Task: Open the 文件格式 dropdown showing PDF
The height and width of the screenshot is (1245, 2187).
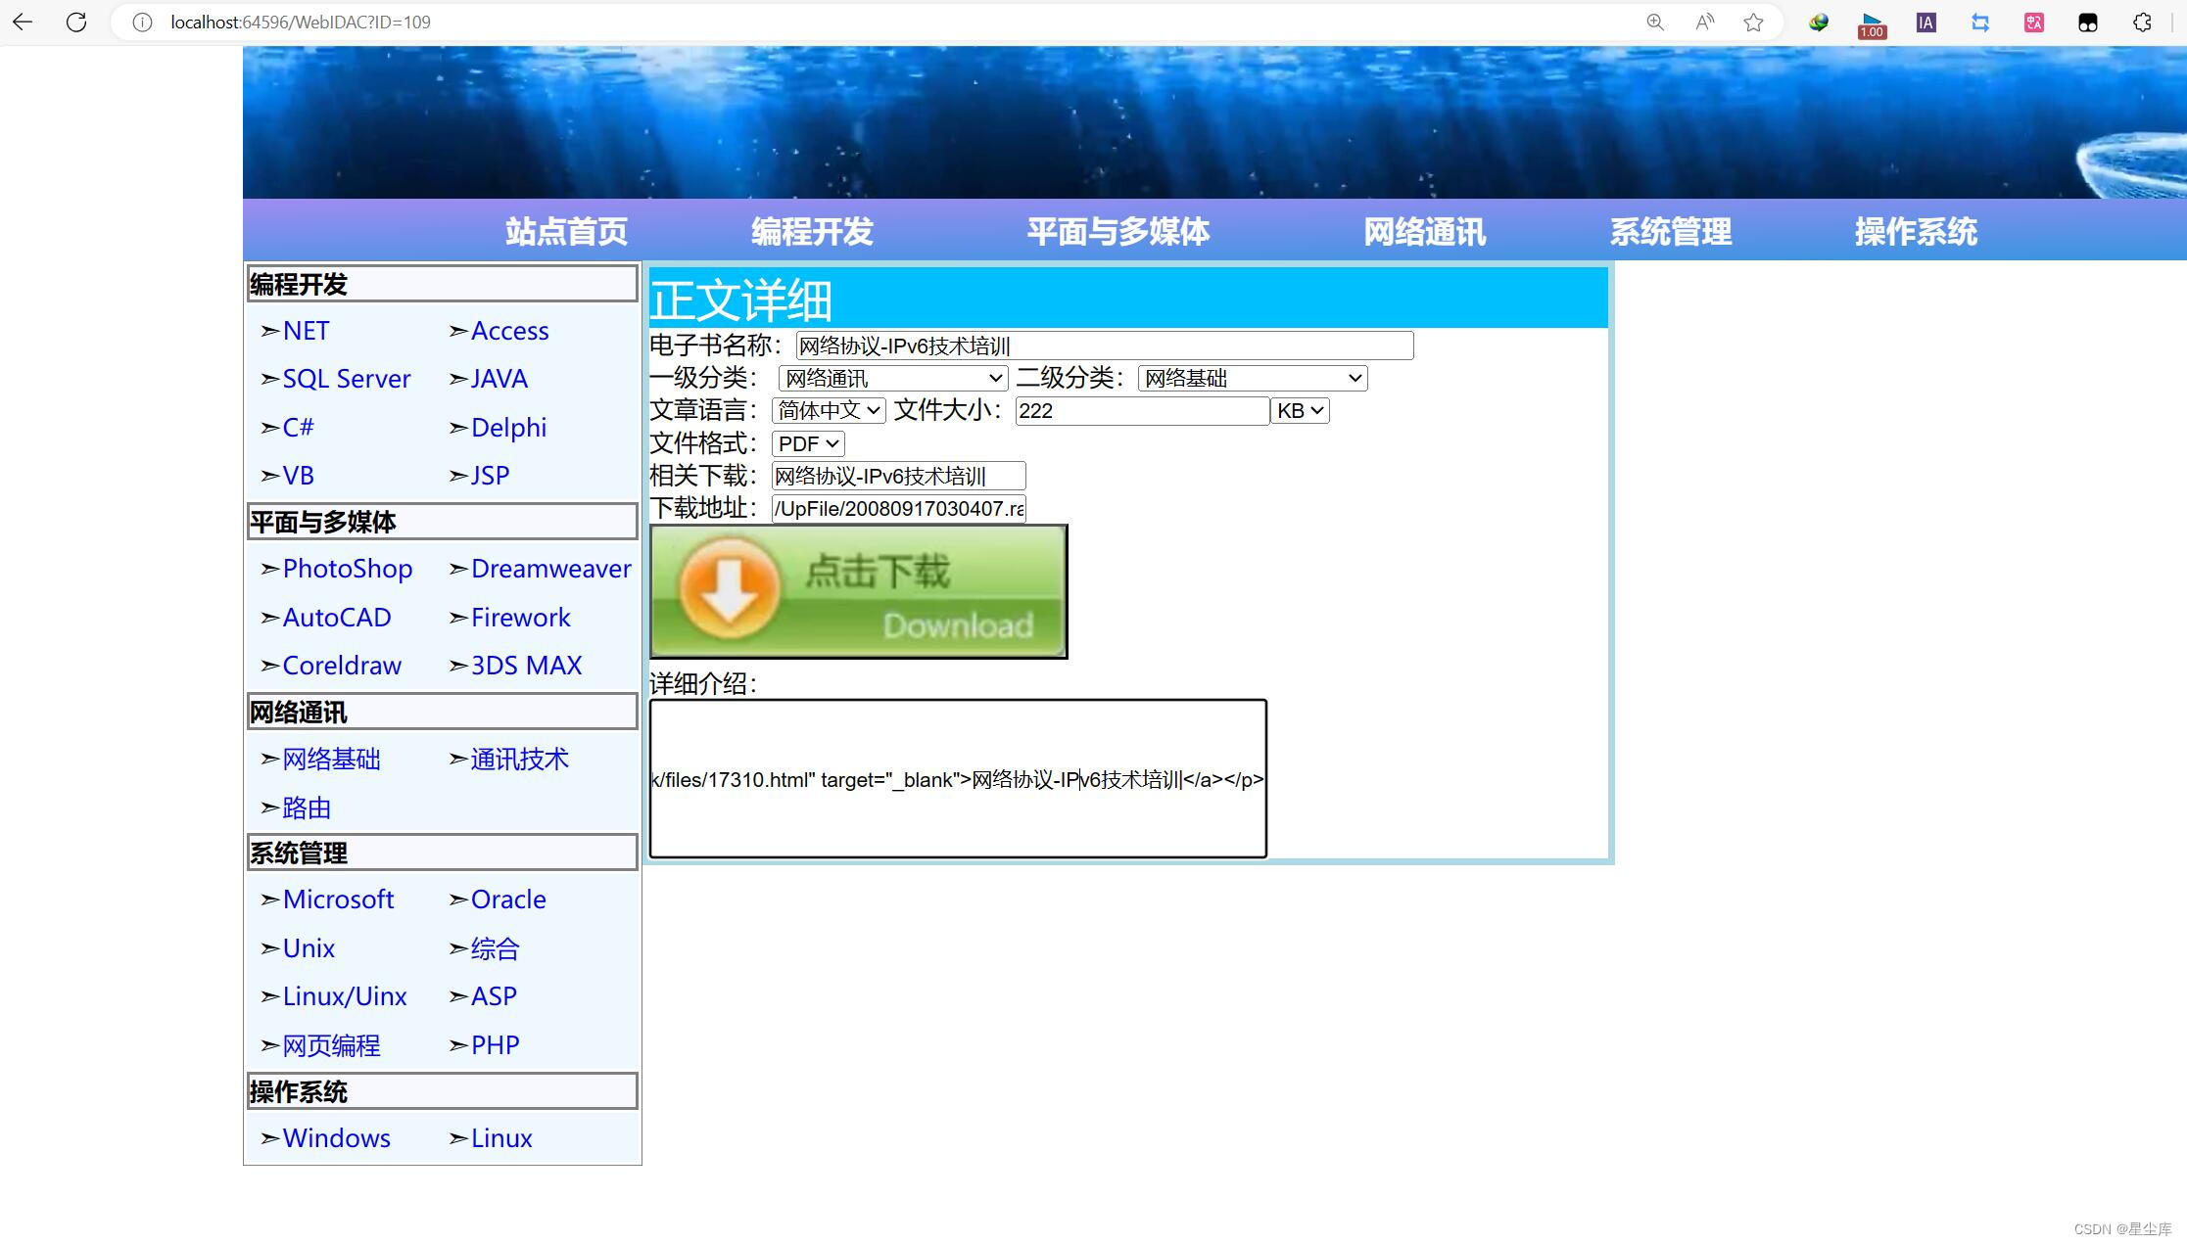Action: [x=807, y=443]
